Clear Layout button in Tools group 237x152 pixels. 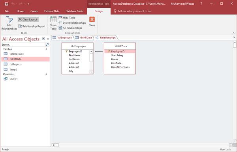pyautogui.click(x=28, y=19)
